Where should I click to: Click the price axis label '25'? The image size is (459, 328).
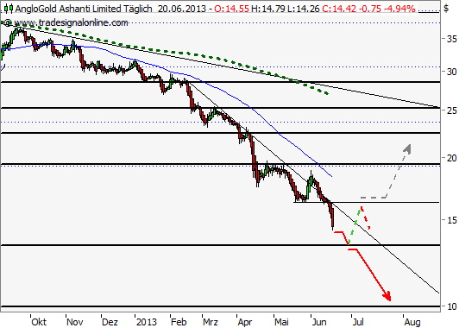(452, 110)
